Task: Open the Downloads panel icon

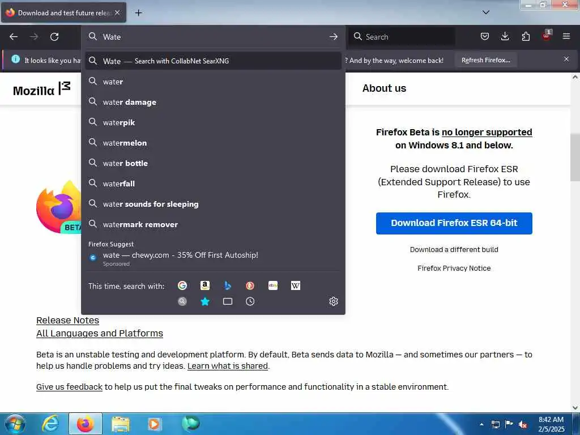Action: 505,36
